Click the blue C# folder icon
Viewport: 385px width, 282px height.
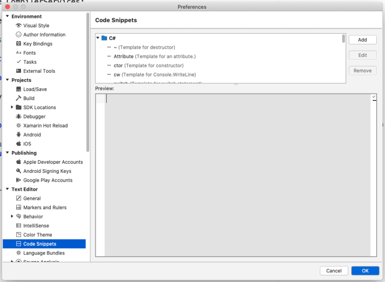105,38
